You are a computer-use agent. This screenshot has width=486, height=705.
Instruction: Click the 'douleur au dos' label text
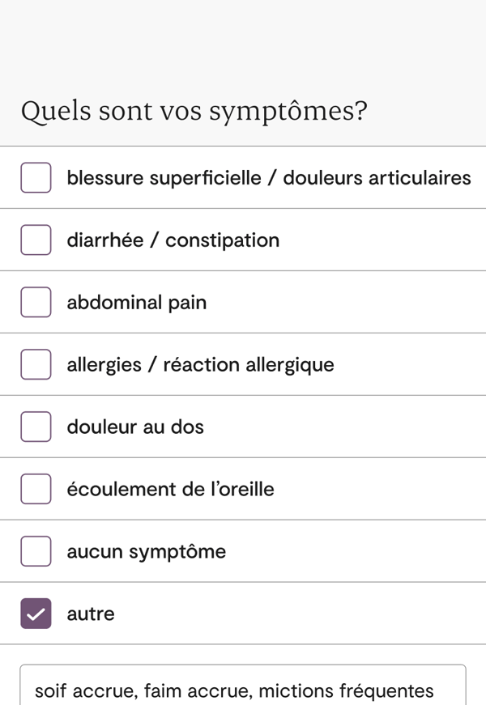[x=135, y=427]
